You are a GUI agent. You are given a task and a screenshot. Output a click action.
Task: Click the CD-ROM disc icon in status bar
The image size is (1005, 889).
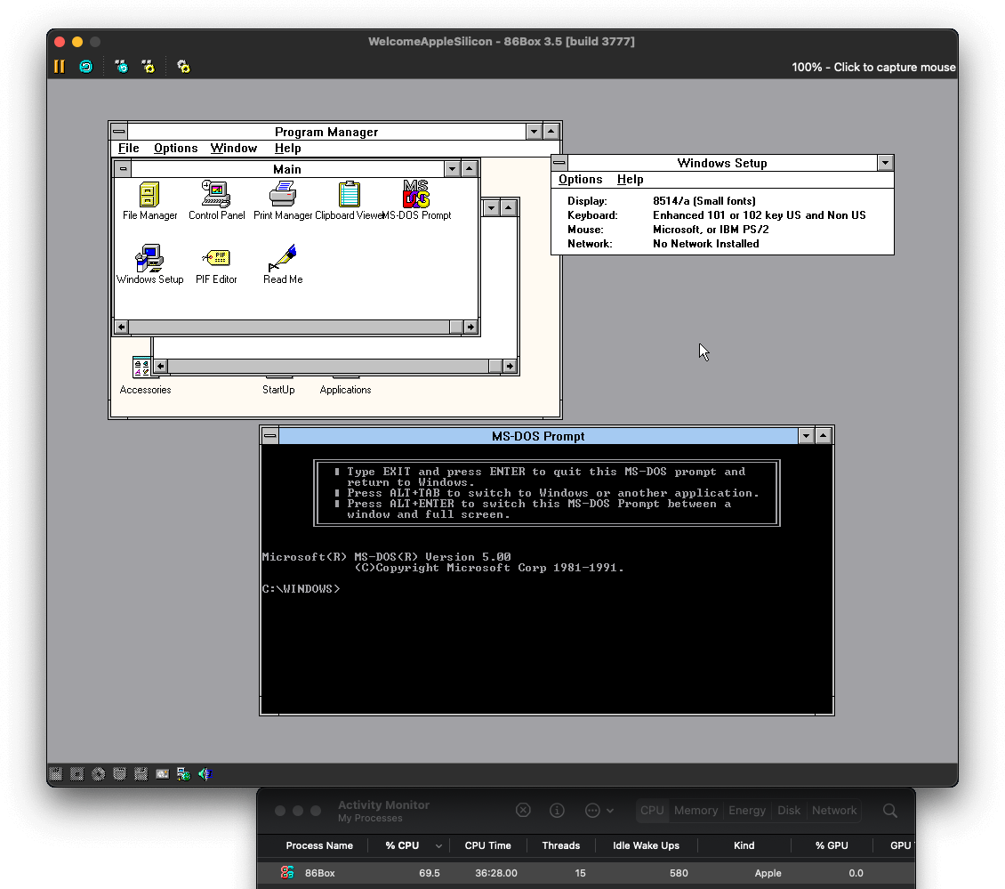[98, 773]
